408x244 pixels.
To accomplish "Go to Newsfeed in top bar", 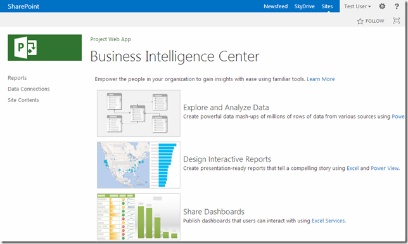I will [x=276, y=6].
